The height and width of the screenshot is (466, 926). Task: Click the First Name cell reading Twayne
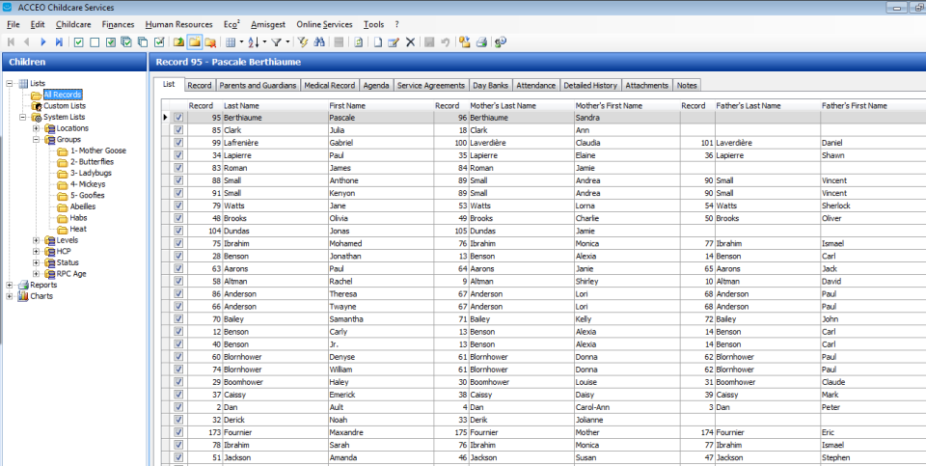pos(380,307)
